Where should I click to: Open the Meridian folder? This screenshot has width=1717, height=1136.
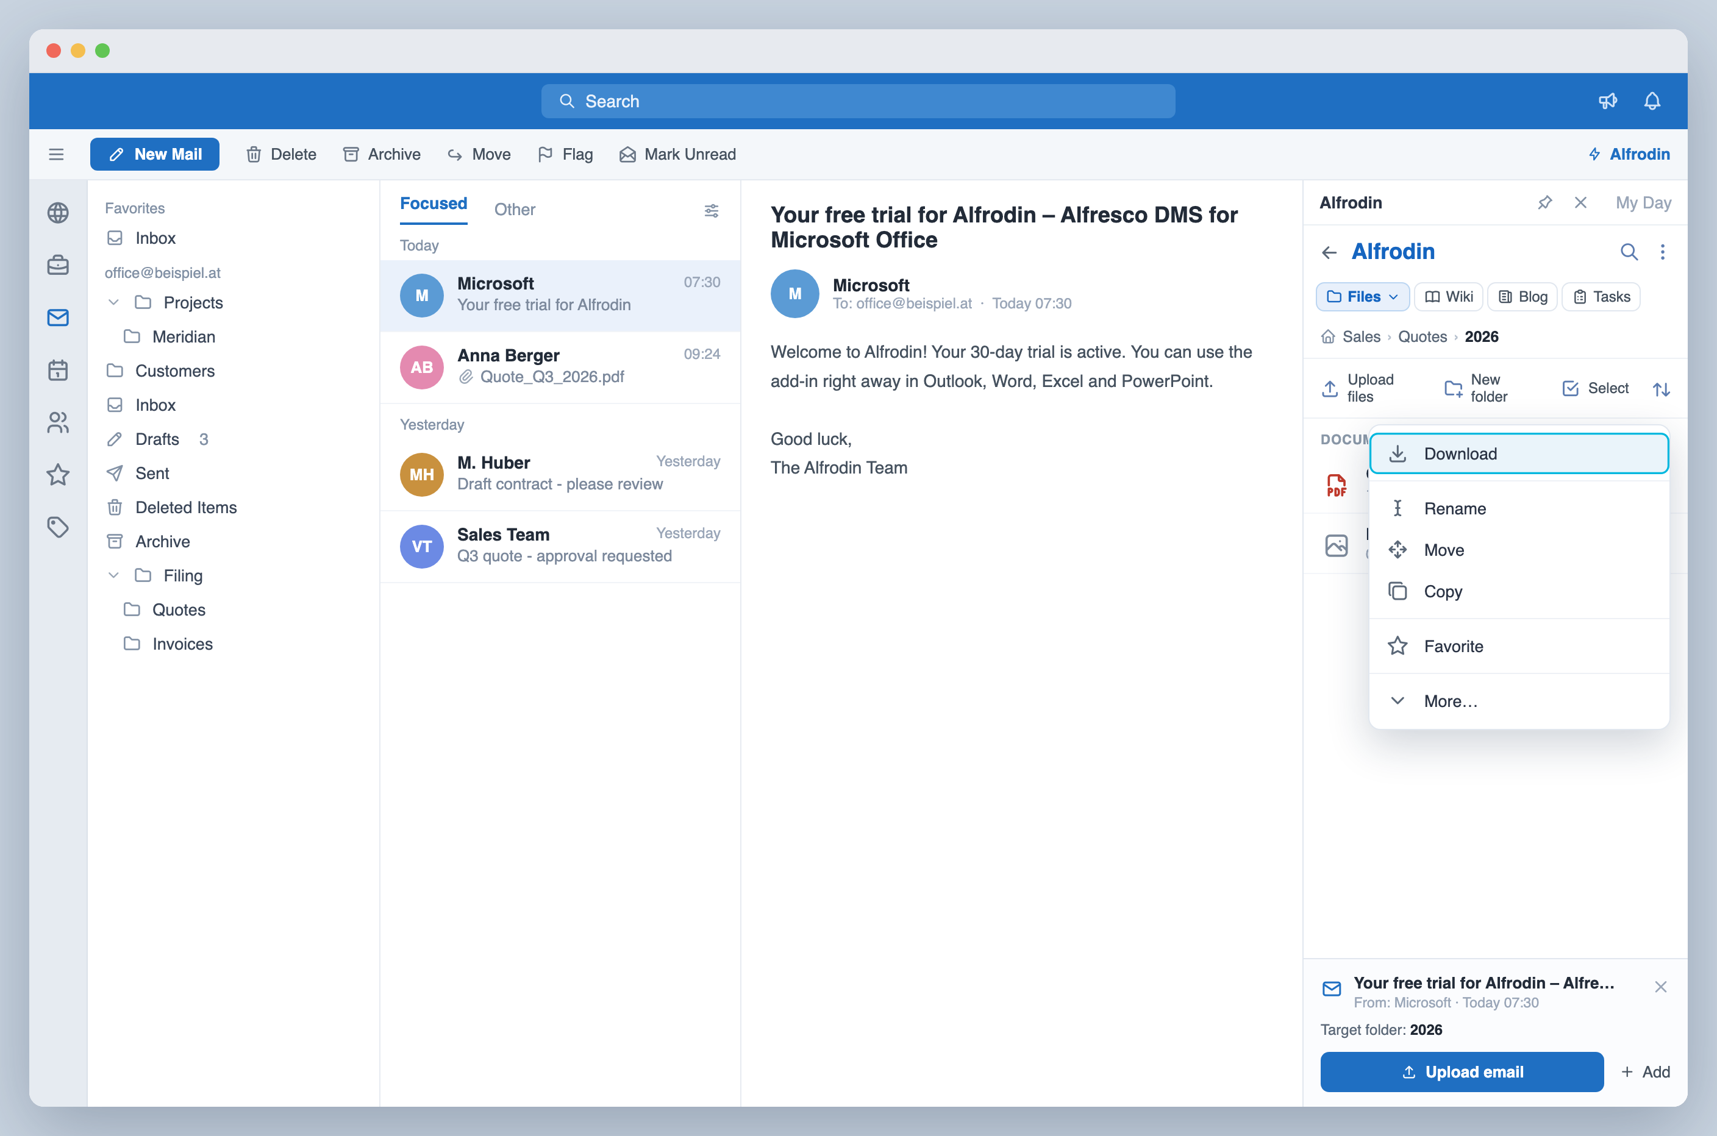pyautogui.click(x=234, y=337)
